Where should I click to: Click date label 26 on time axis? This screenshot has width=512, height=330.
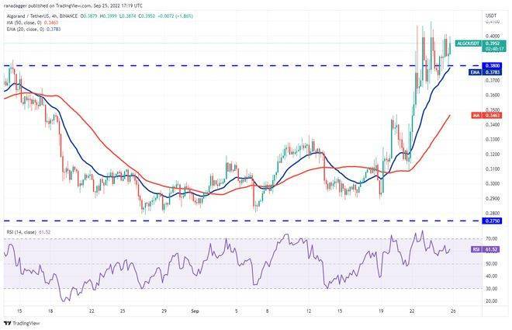click(x=451, y=309)
